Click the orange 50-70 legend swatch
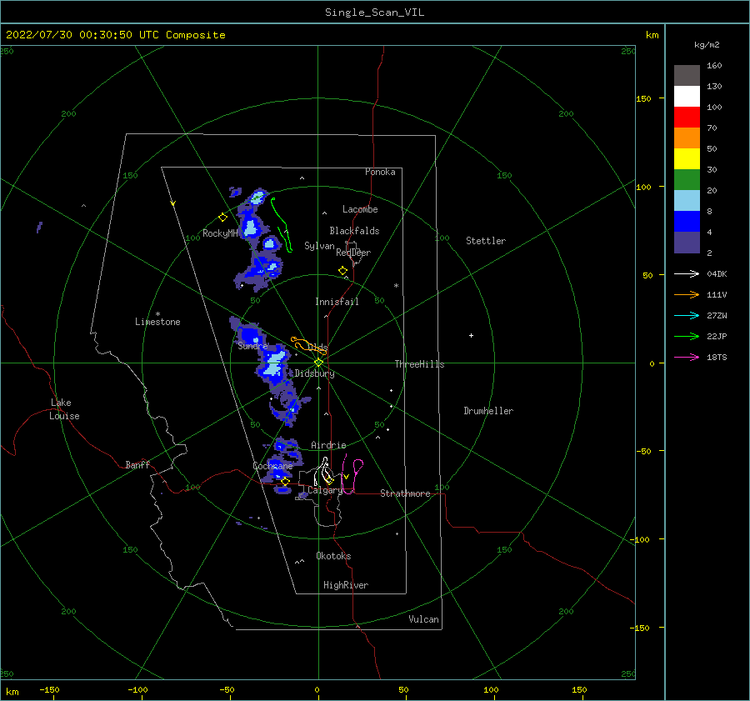The height and width of the screenshot is (701, 750). (687, 138)
